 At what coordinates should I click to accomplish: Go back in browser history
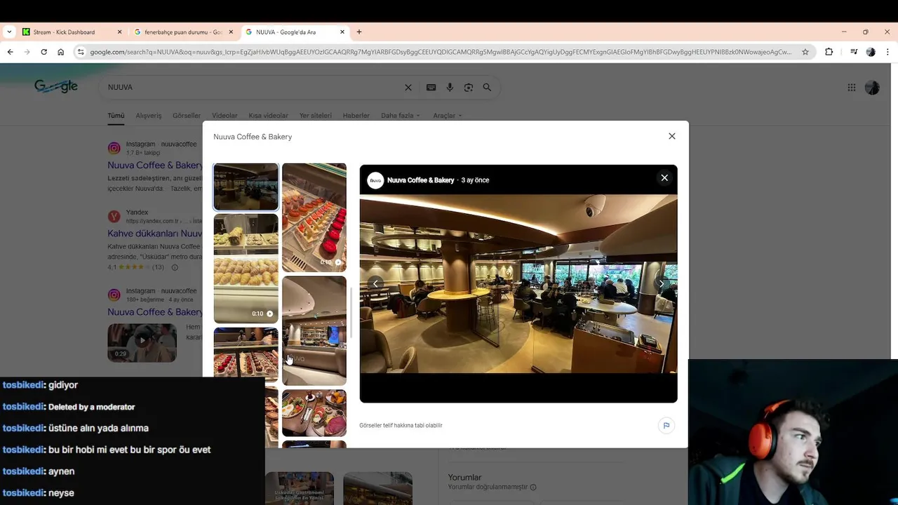(x=10, y=52)
